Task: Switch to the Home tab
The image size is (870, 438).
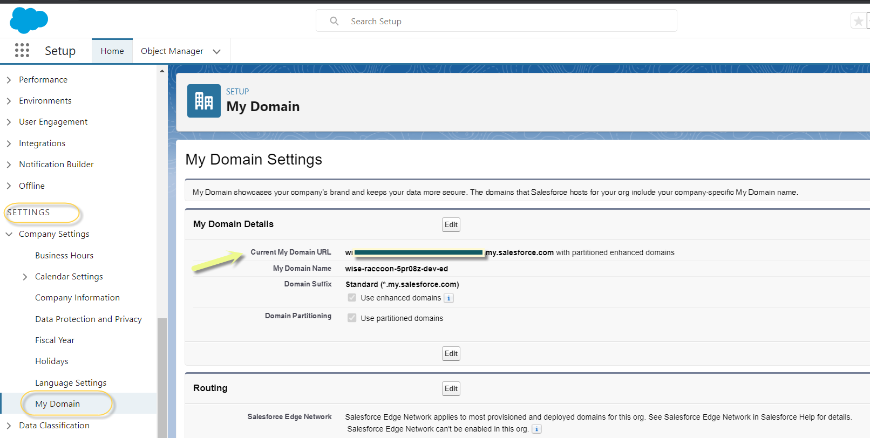Action: [x=112, y=51]
